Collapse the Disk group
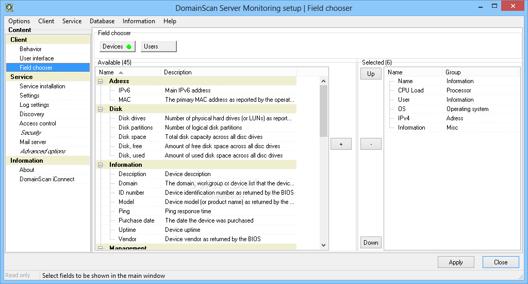 101,109
